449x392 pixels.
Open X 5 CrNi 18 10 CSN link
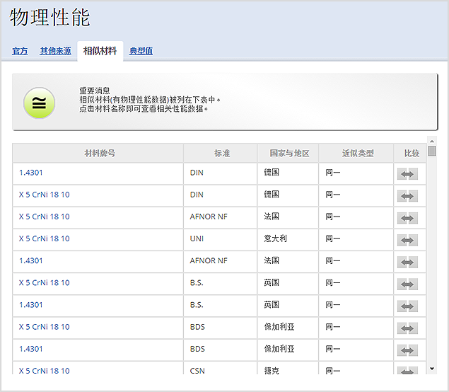[x=45, y=370]
